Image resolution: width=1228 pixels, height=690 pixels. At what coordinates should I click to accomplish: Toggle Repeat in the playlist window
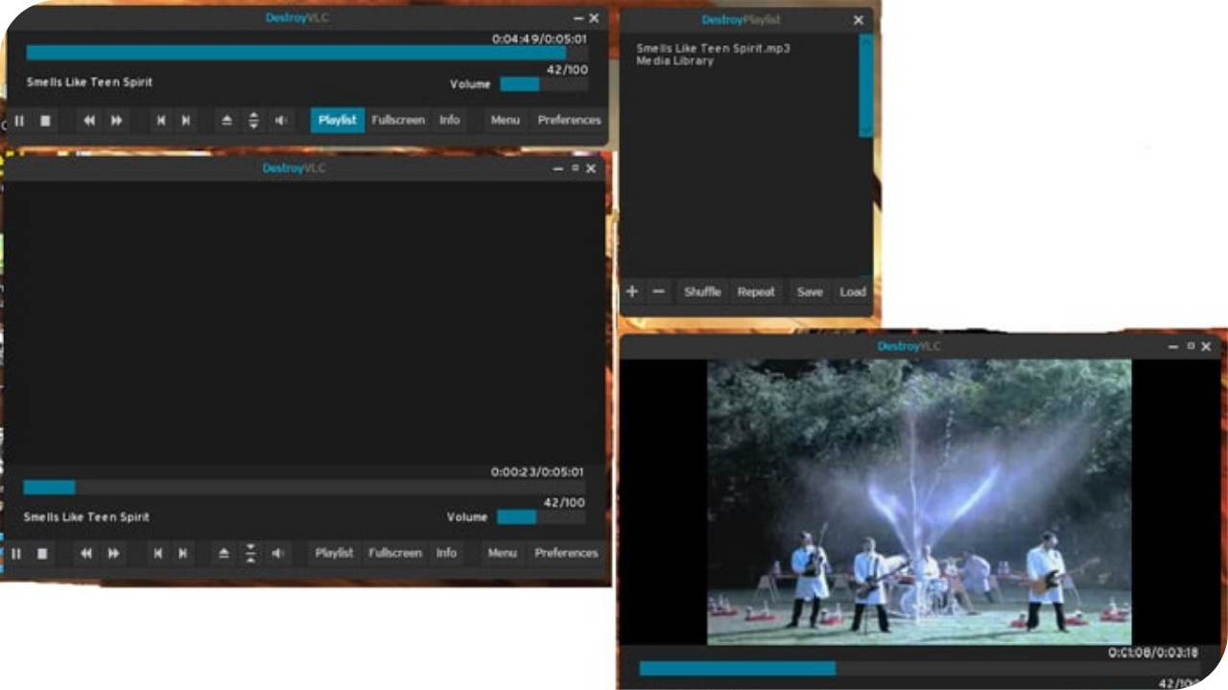(x=756, y=292)
